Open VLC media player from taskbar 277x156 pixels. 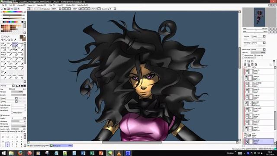[119, 153]
